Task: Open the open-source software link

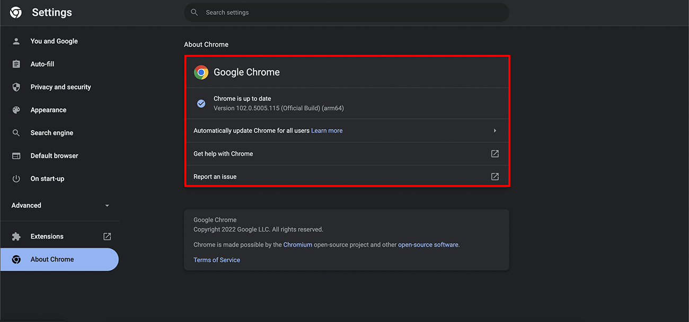Action: (x=428, y=245)
